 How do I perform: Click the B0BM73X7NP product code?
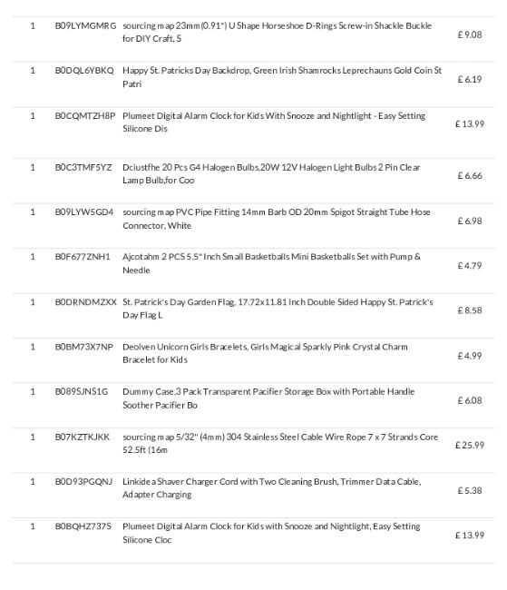[83, 347]
